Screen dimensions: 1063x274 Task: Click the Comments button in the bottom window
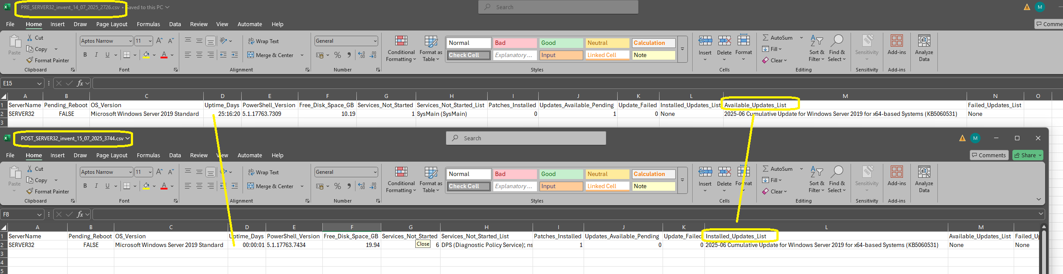click(x=988, y=156)
